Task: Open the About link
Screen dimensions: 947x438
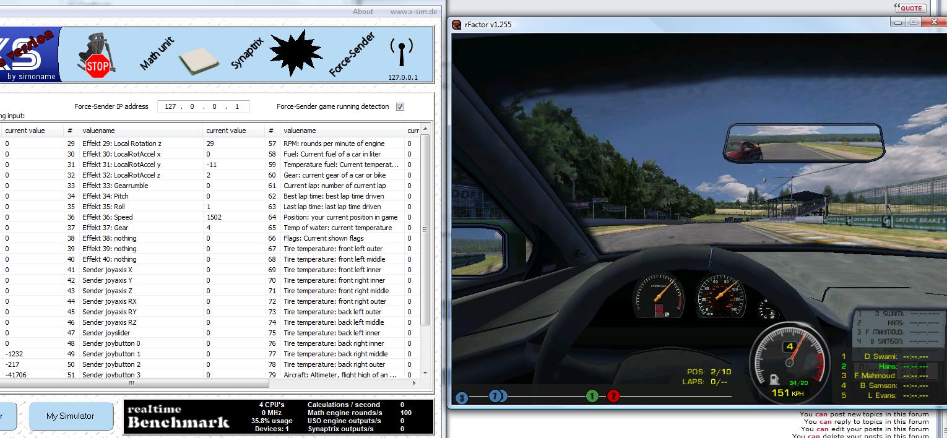Action: [363, 11]
